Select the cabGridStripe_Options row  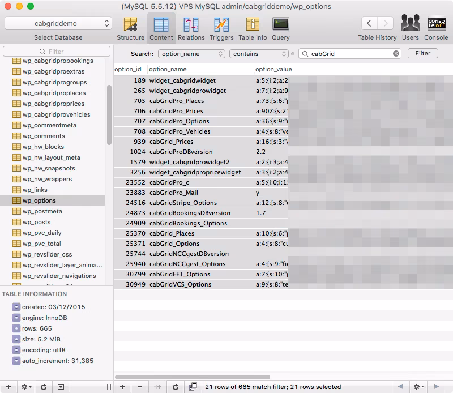tap(283, 203)
